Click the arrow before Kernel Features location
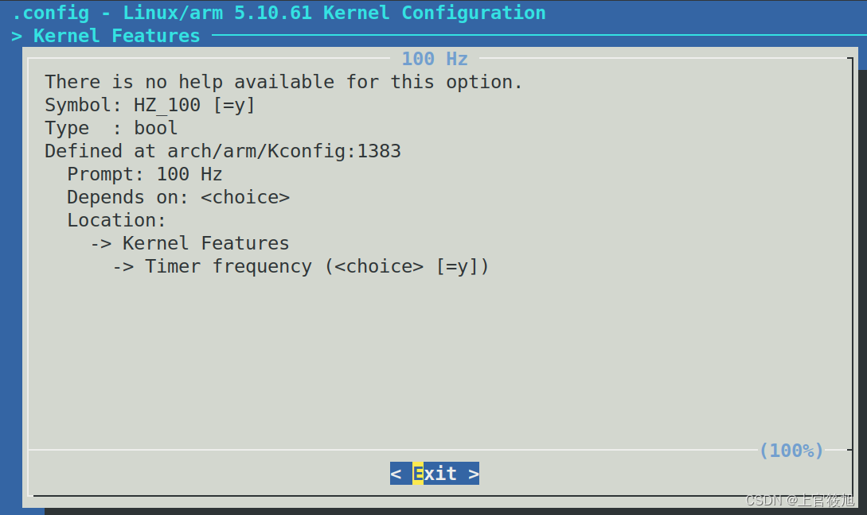Screen dimensions: 867x515 click(100, 243)
